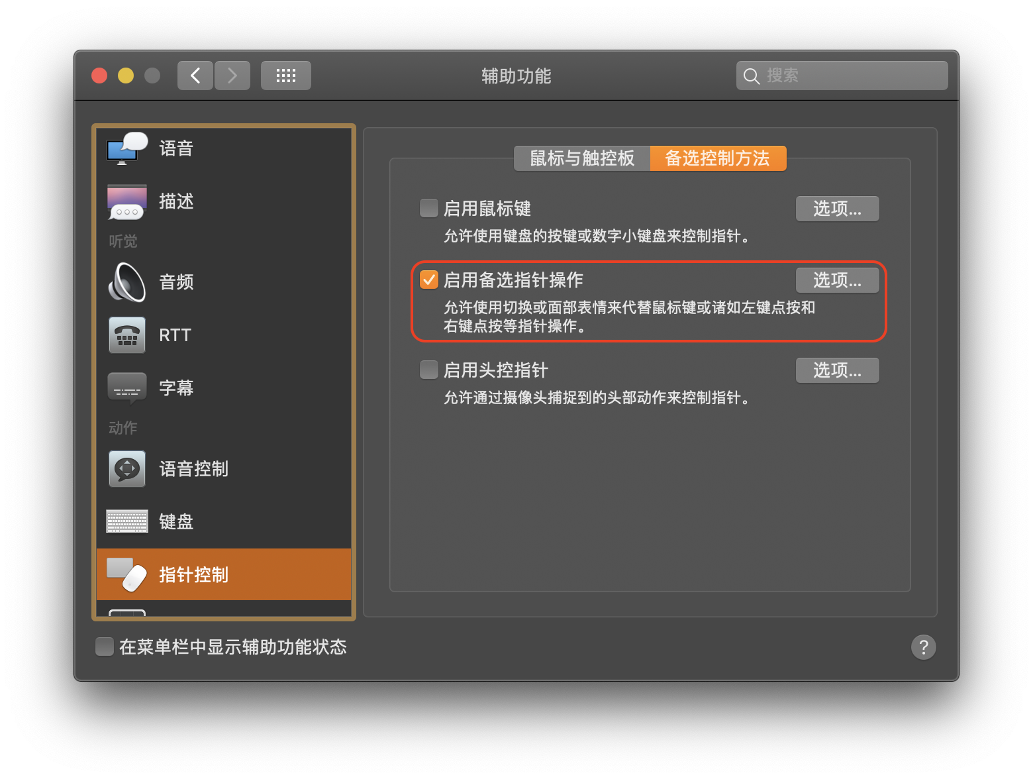Choose the 音频 sidebar label
The width and height of the screenshot is (1033, 779).
point(176,282)
